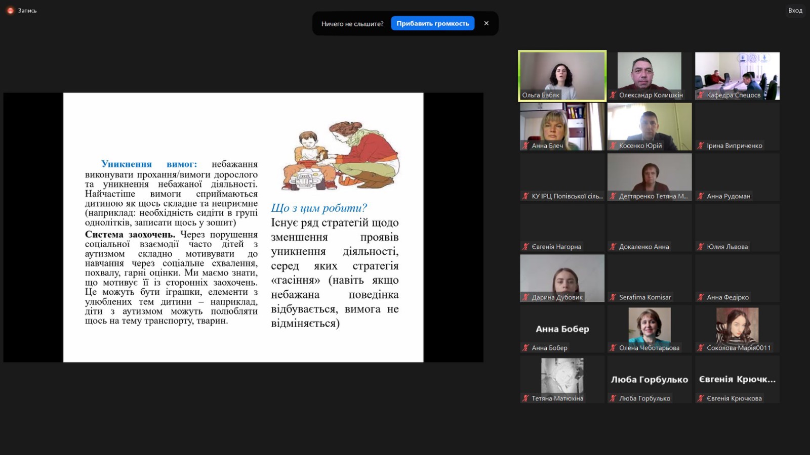Dismiss the volume notification with X
The height and width of the screenshot is (455, 810).
point(486,23)
